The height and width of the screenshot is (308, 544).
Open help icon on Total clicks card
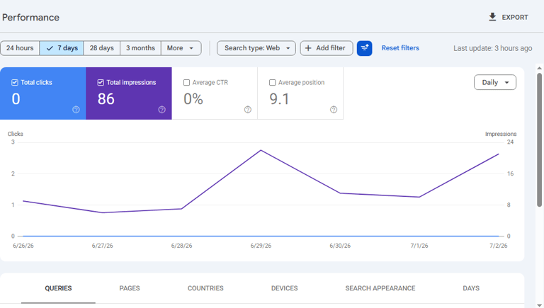(76, 110)
